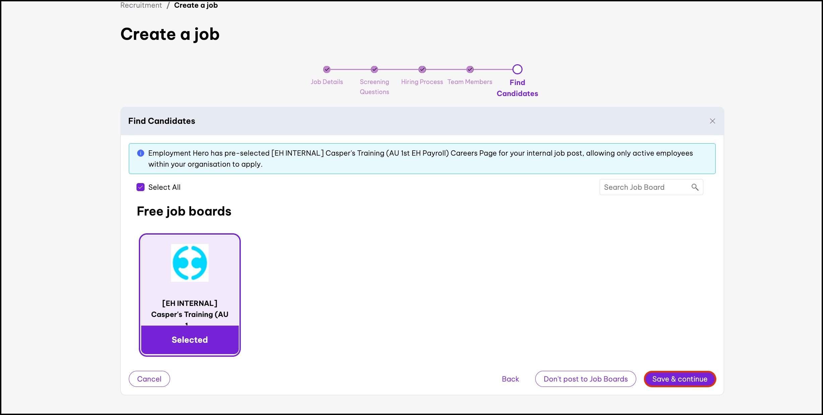Open the Team Members step label
Screen dimensions: 823x415
[x=470, y=82]
